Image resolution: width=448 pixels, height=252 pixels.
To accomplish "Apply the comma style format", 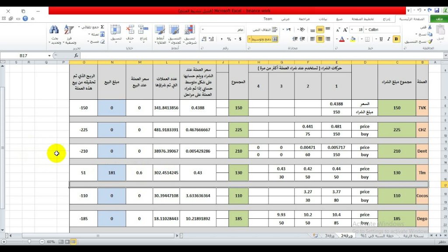I will click(221, 39).
